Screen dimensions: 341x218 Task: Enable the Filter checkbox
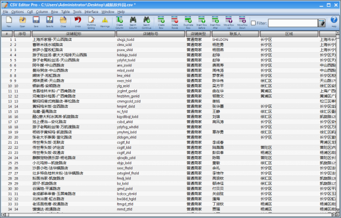click(253, 23)
